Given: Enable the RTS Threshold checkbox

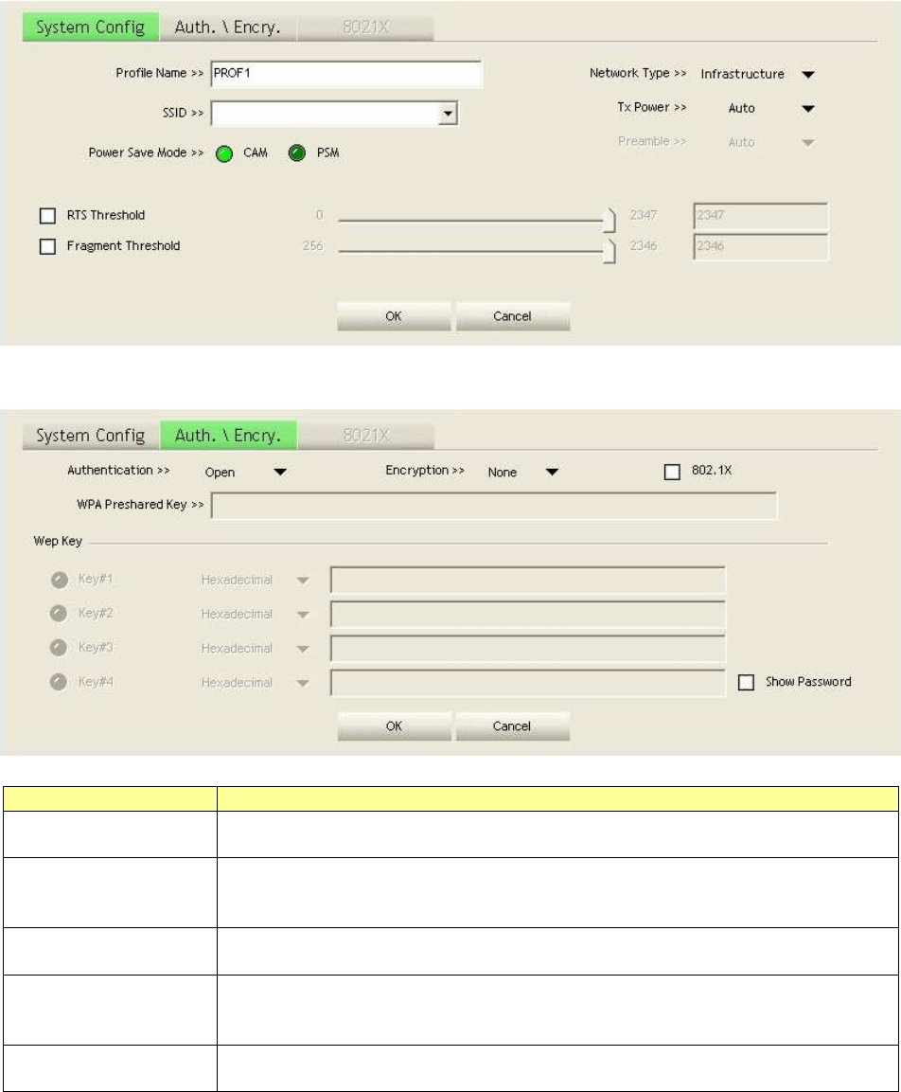Looking at the screenshot, I should point(47,216).
